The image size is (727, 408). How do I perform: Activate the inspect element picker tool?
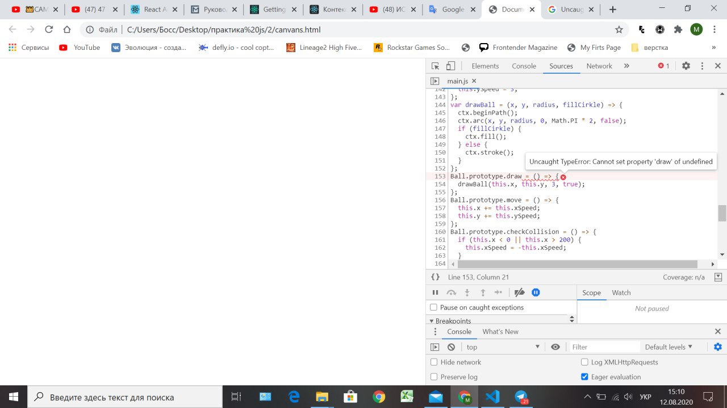tap(436, 66)
